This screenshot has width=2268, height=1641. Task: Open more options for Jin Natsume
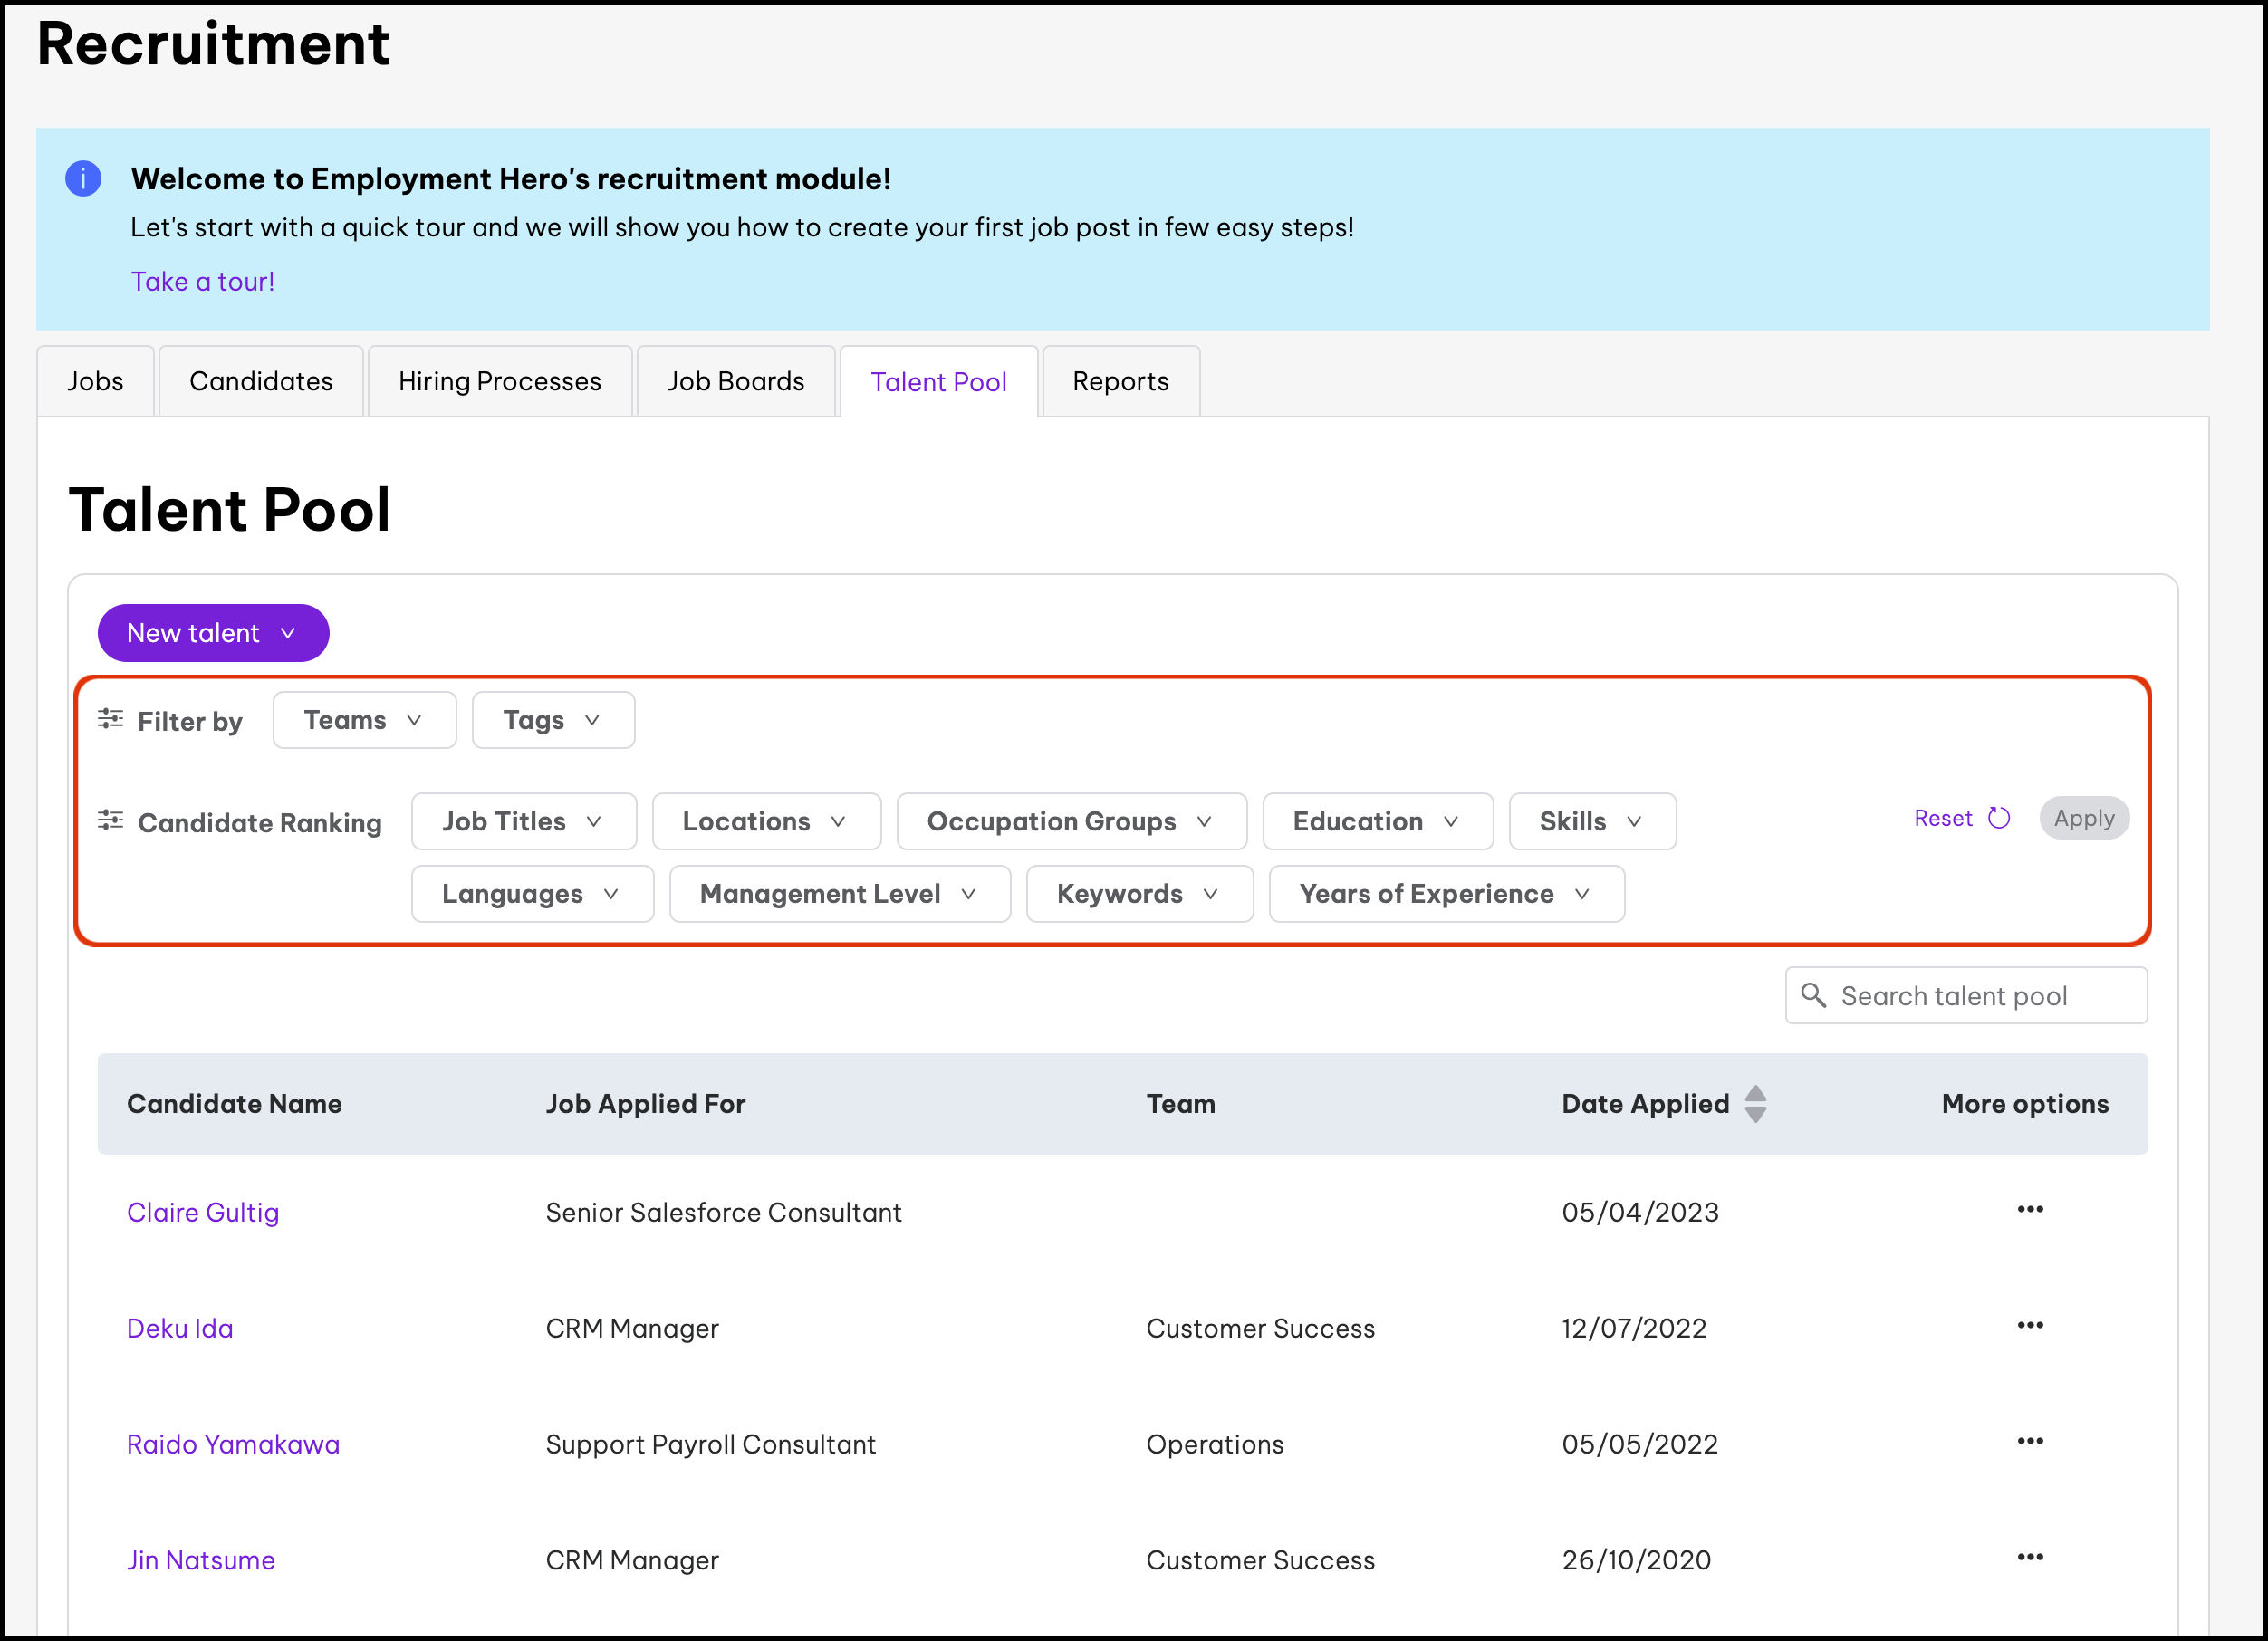(x=2029, y=1558)
